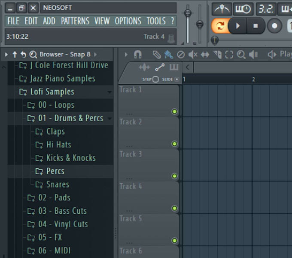Open the PATTERNS menu

pyautogui.click(x=75, y=21)
